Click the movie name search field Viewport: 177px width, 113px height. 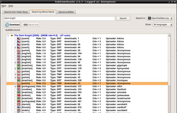point(60,18)
